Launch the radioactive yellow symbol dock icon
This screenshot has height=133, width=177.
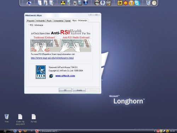[63, 3]
